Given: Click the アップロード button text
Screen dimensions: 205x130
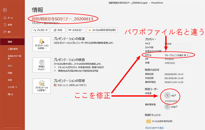Looking at the screenshot, I should (x=42, y=30).
